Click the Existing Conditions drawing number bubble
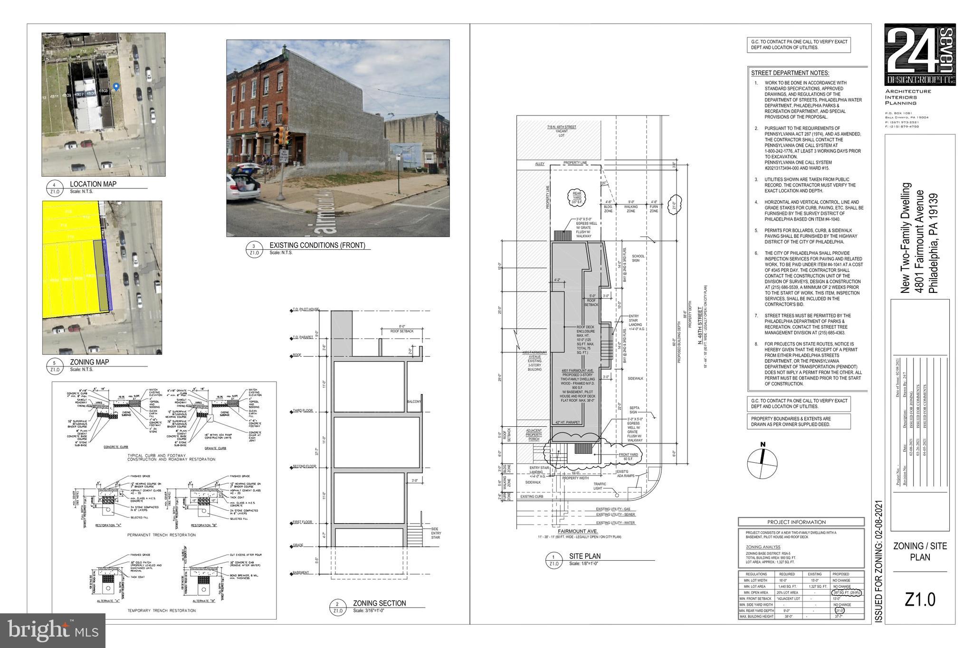The width and height of the screenshot is (973, 648). [x=254, y=249]
